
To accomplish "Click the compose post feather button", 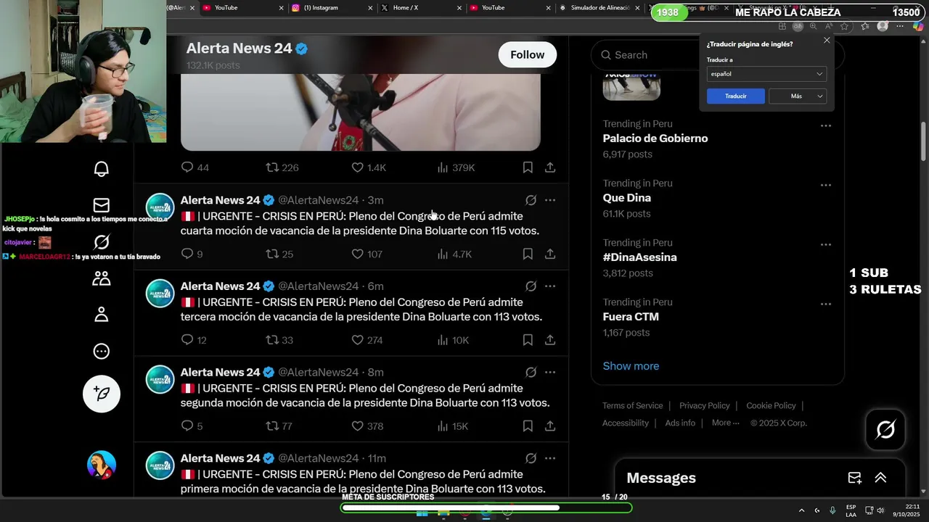I will click(102, 394).
